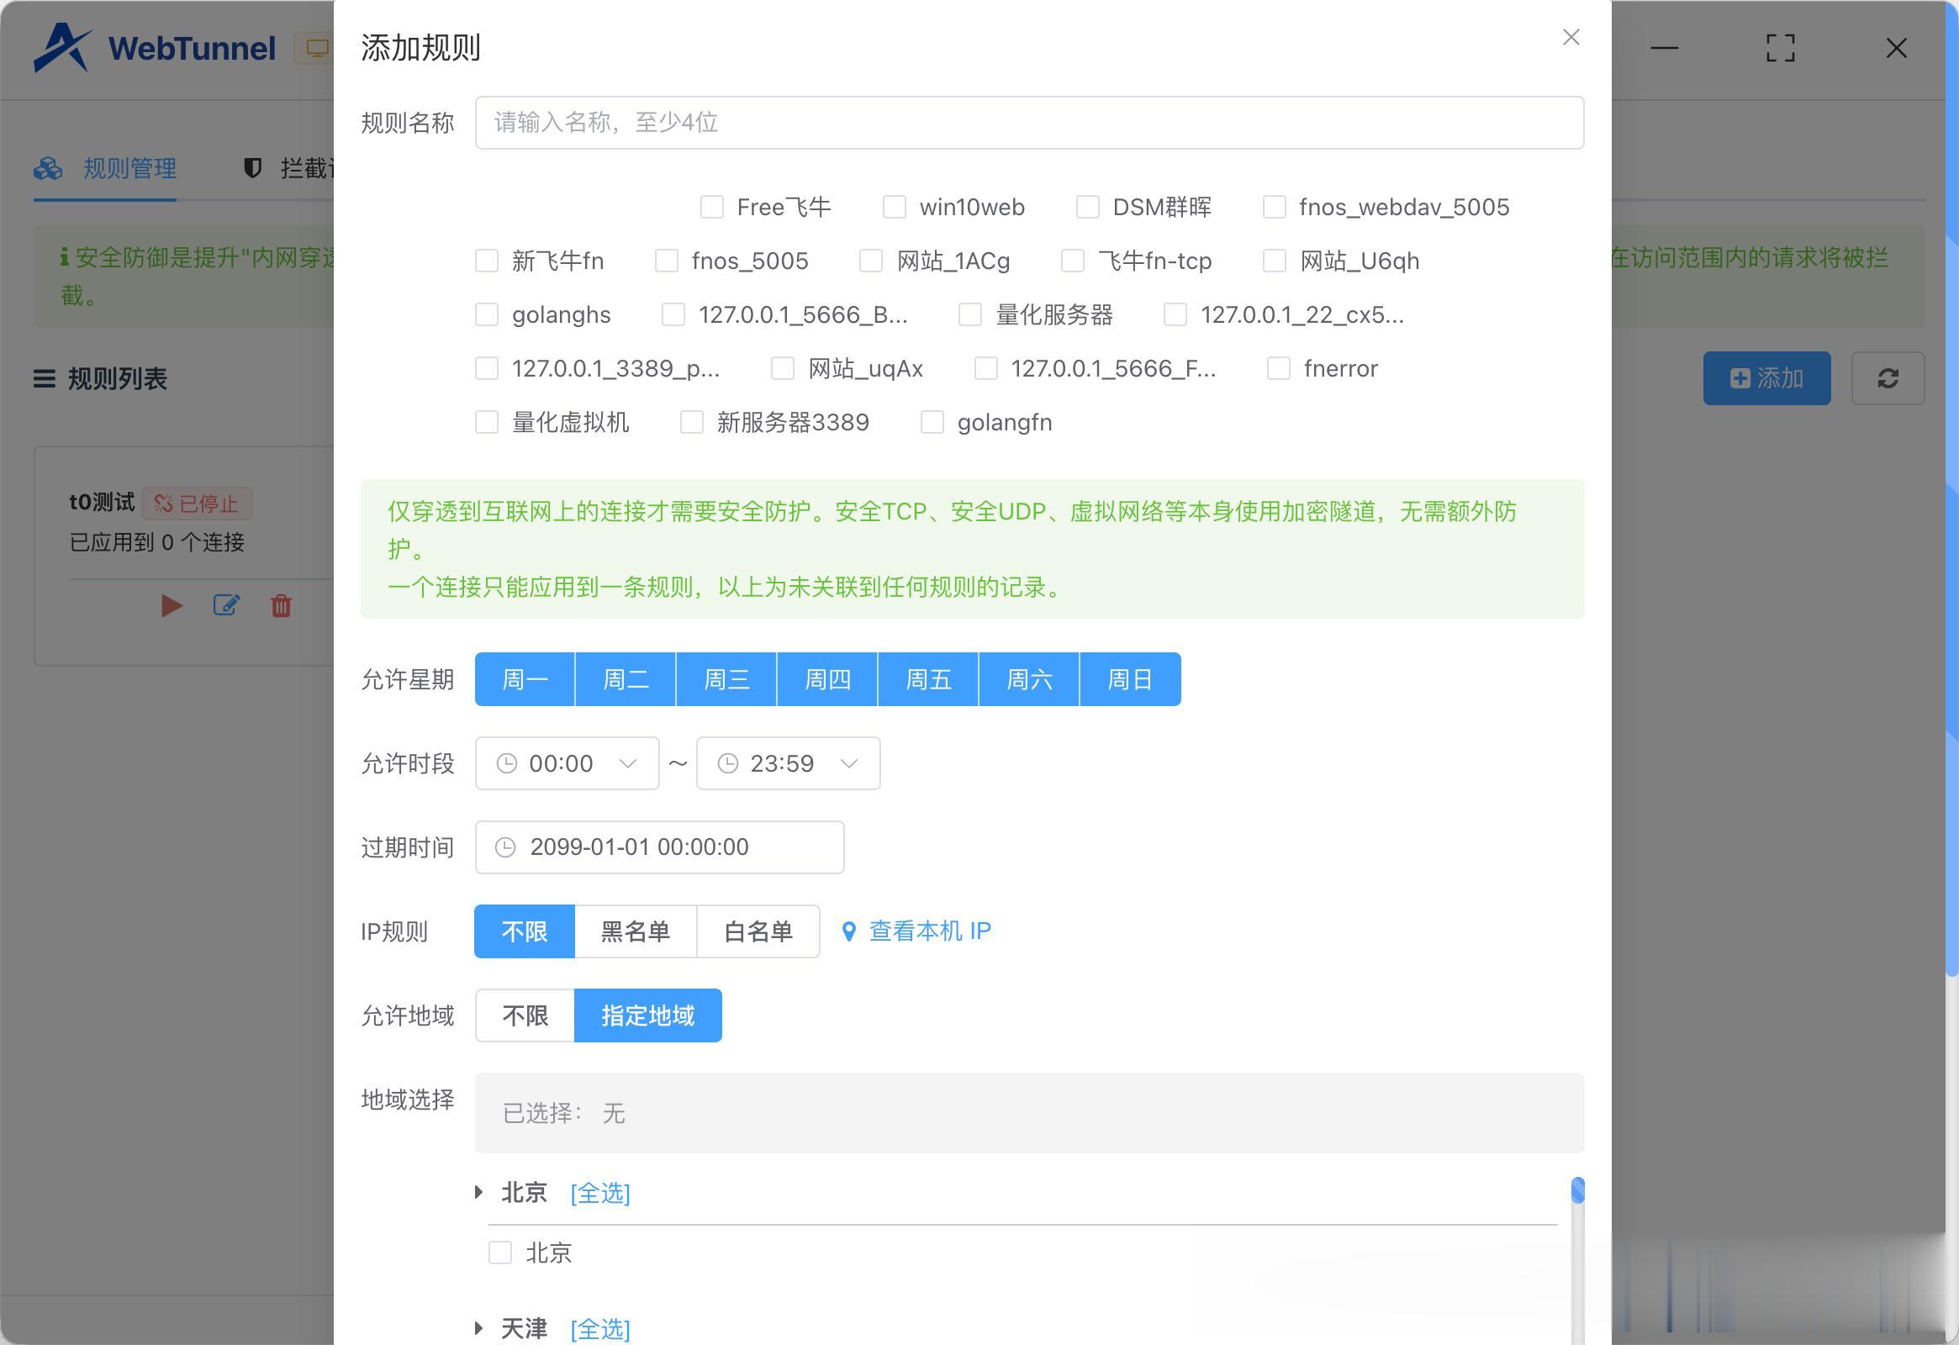Select the 白名单 IP rule option
The image size is (1959, 1345).
[x=758, y=931]
